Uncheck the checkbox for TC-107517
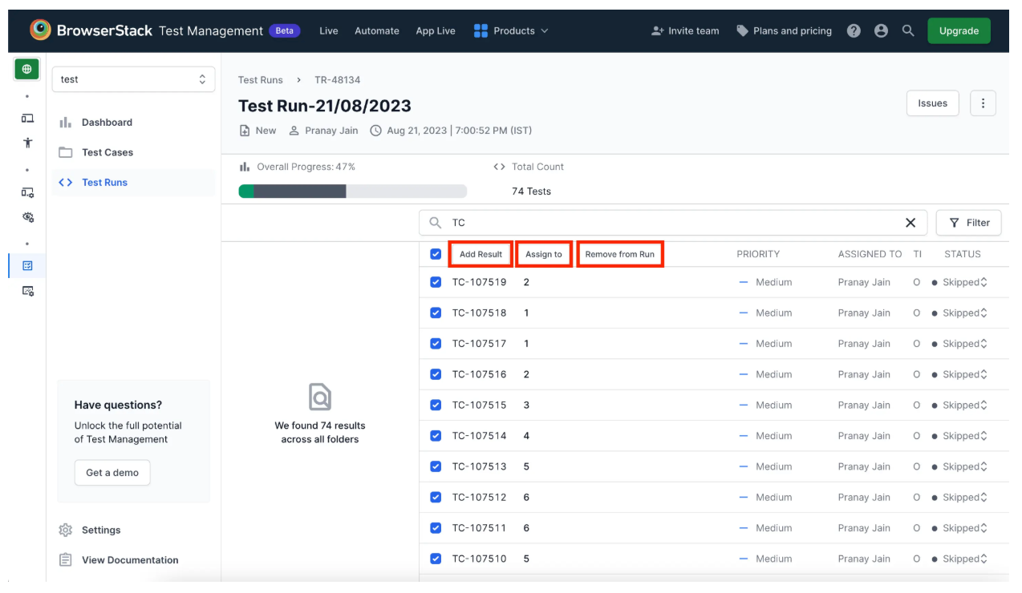 (x=436, y=343)
